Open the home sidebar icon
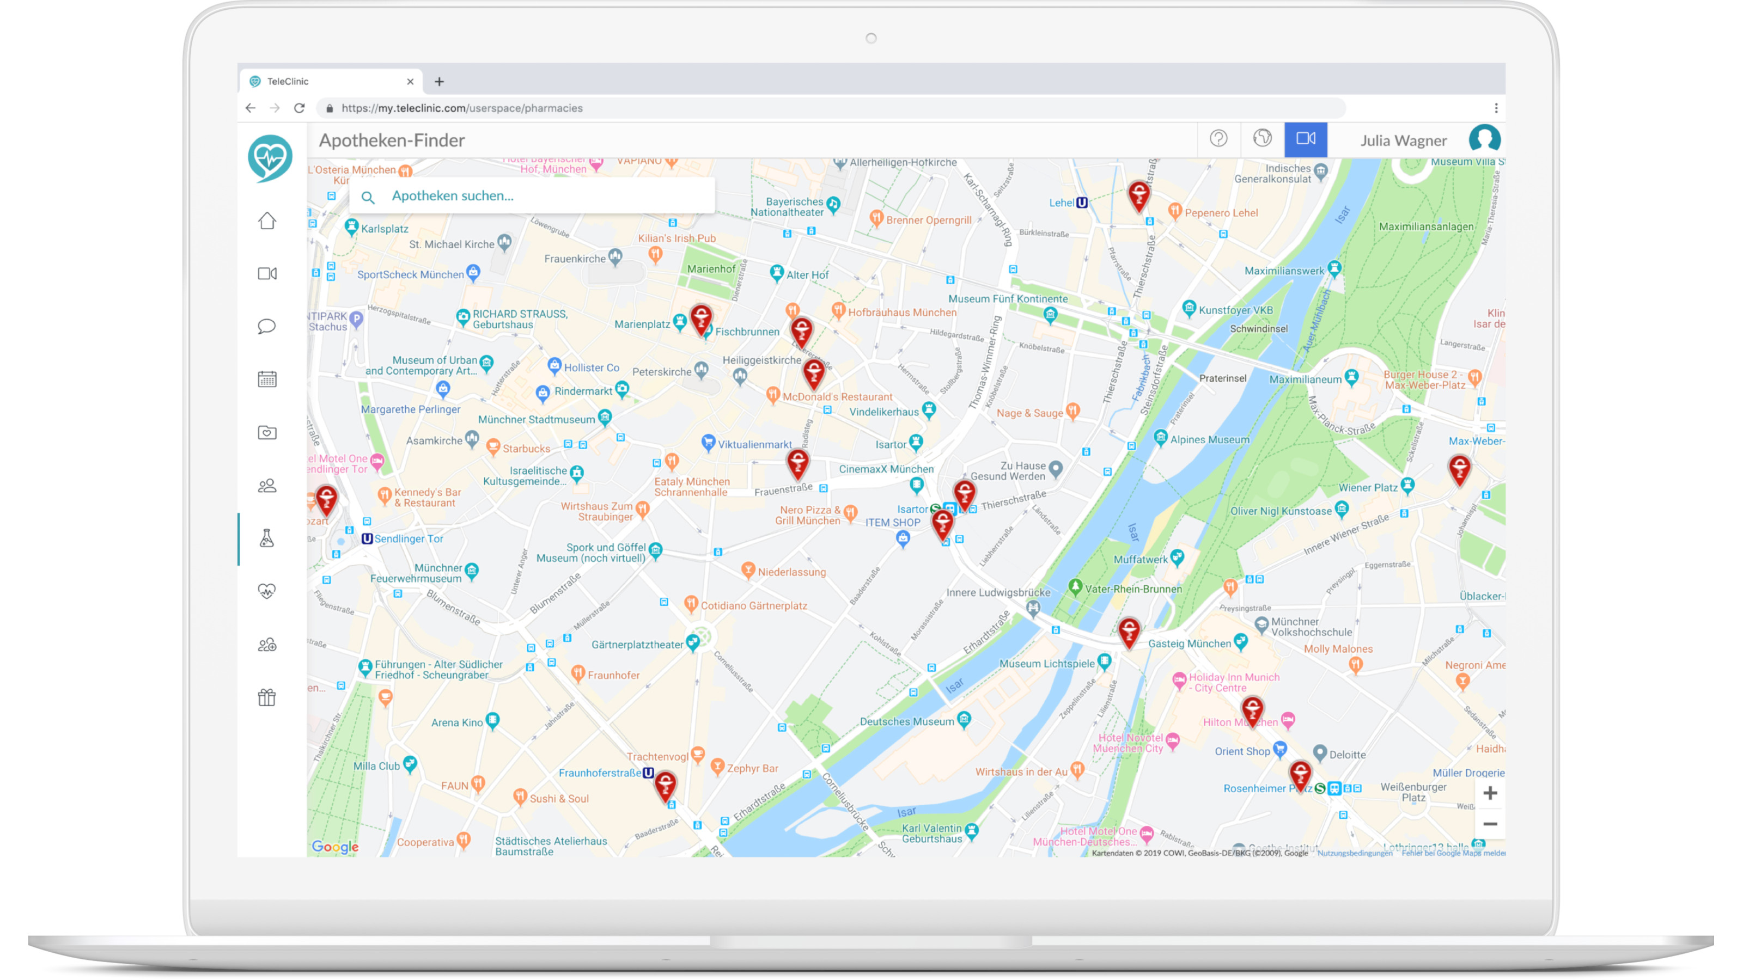 pyautogui.click(x=266, y=221)
